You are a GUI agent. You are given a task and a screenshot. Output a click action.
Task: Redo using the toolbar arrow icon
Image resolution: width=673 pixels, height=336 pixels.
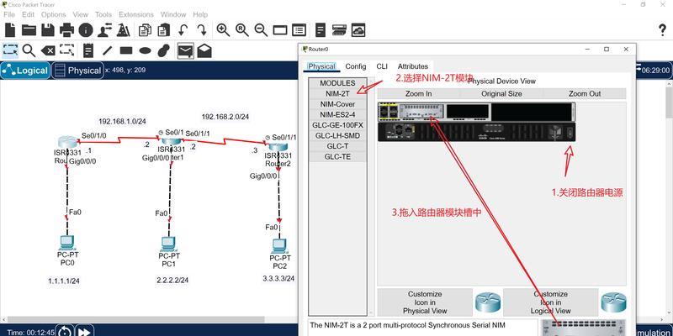(202, 30)
